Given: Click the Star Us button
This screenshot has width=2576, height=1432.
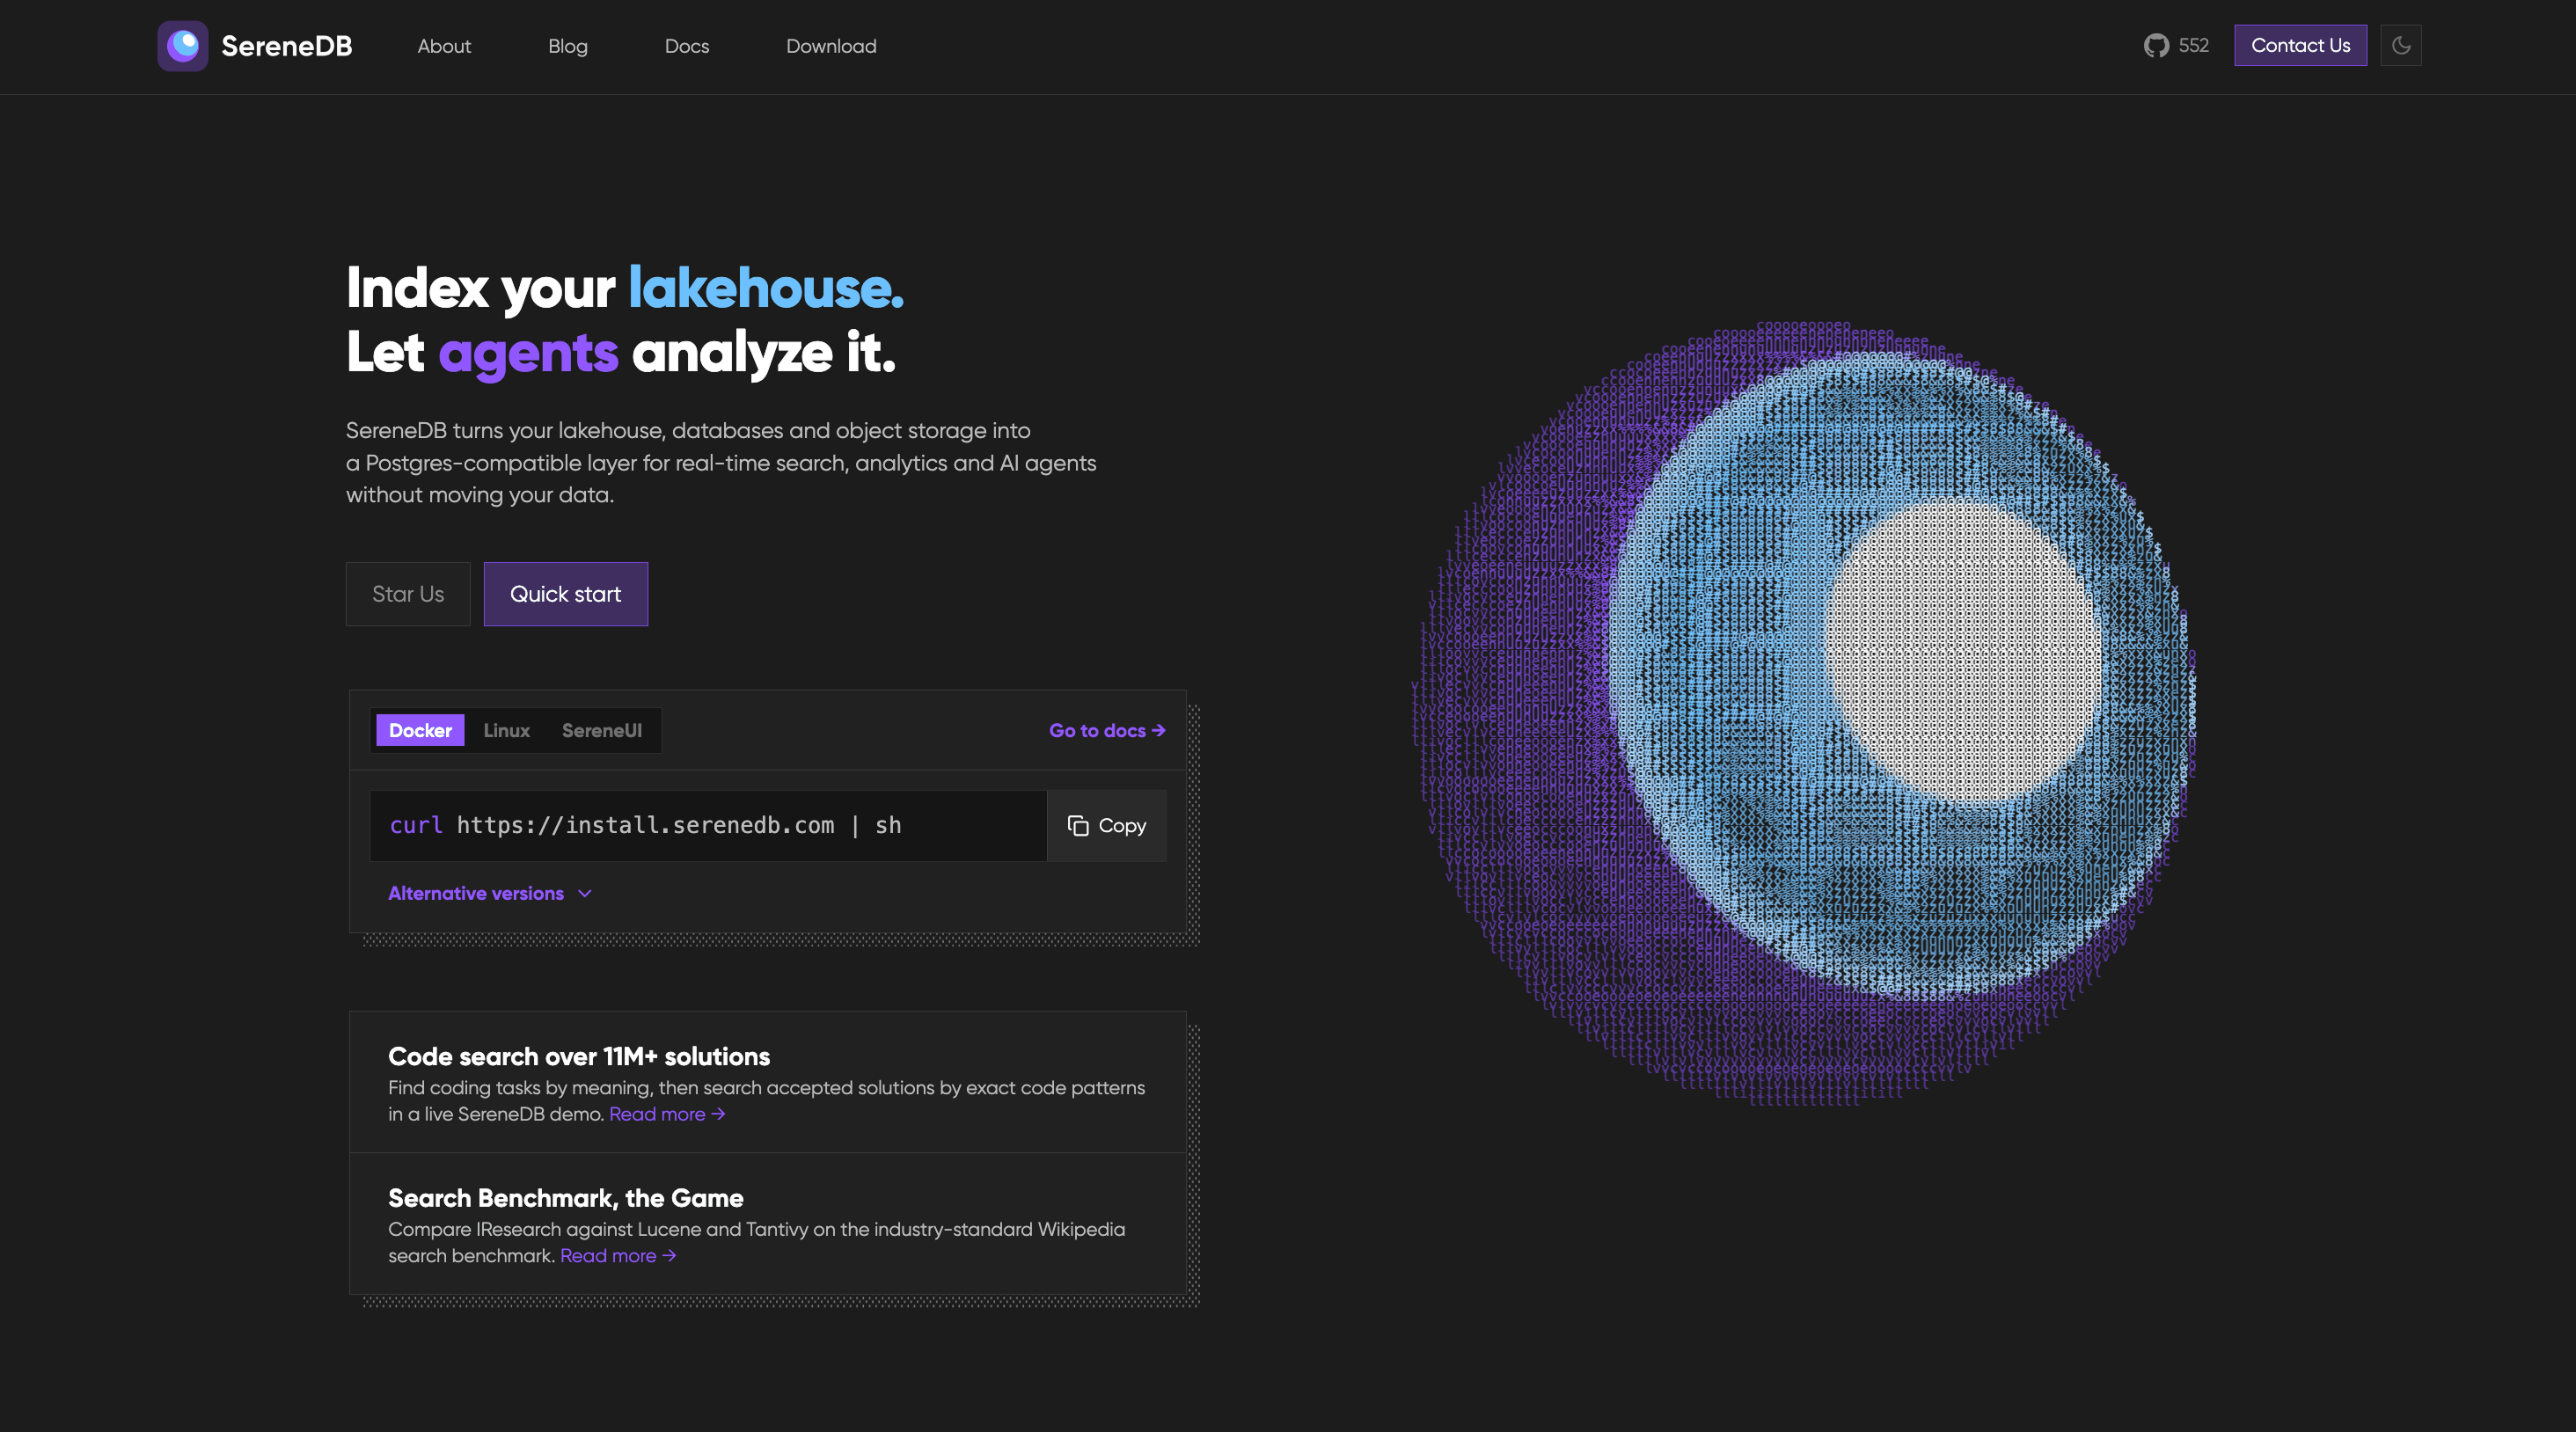Looking at the screenshot, I should pos(408,594).
